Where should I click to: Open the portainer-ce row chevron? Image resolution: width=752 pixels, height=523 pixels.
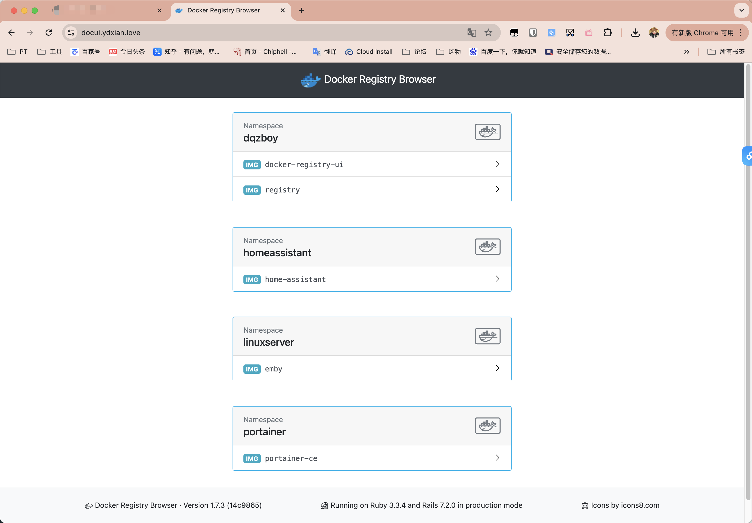click(497, 458)
